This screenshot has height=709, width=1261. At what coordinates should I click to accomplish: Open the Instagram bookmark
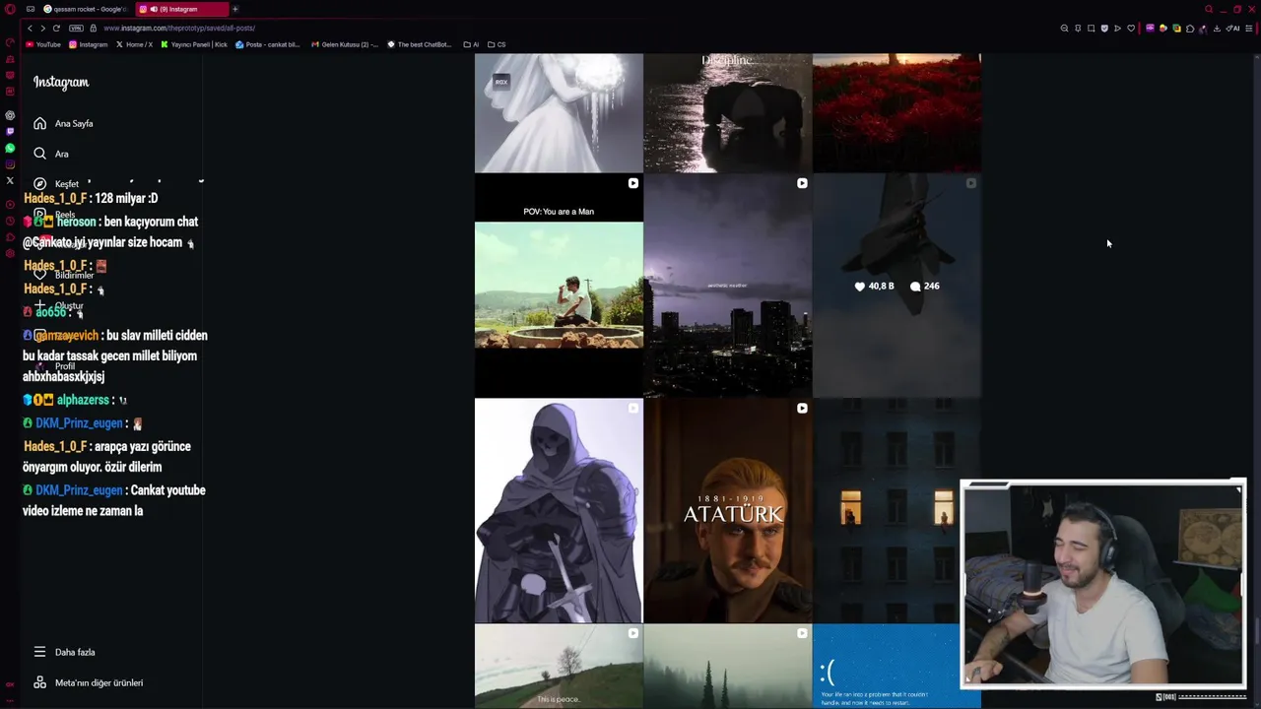pyautogui.click(x=88, y=44)
